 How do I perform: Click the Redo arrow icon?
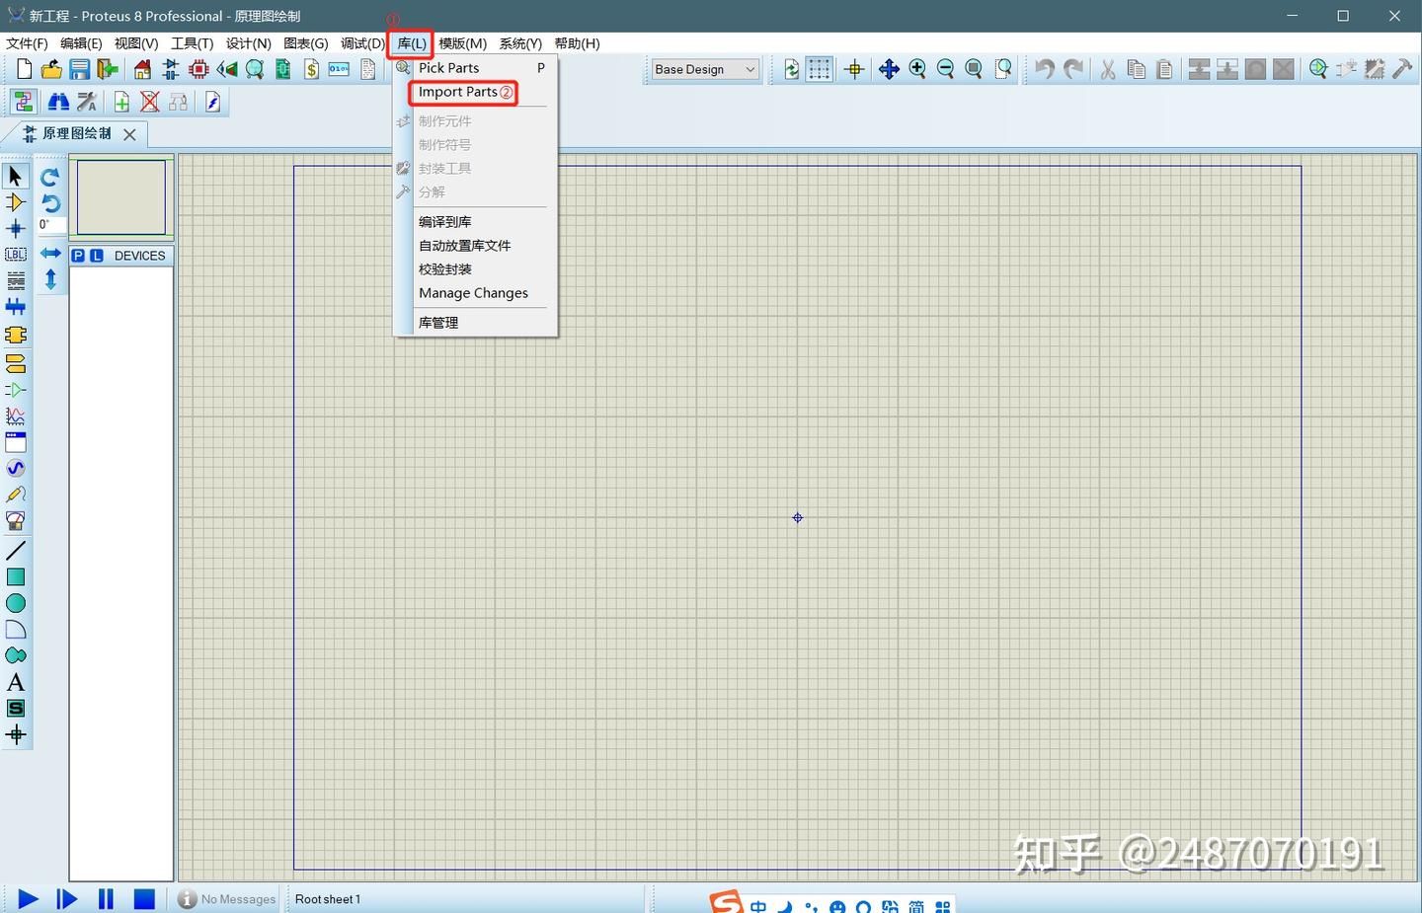1073,69
